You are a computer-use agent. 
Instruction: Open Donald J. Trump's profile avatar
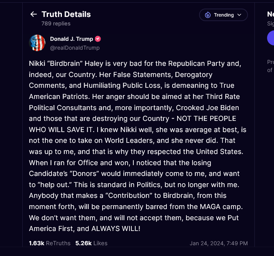(x=37, y=43)
